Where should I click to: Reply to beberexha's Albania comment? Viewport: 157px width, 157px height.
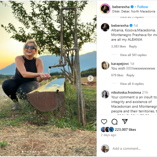click(x=133, y=46)
